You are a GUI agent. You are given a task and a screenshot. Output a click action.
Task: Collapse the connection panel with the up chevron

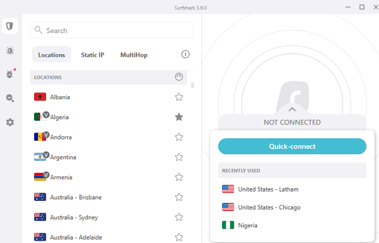click(292, 109)
